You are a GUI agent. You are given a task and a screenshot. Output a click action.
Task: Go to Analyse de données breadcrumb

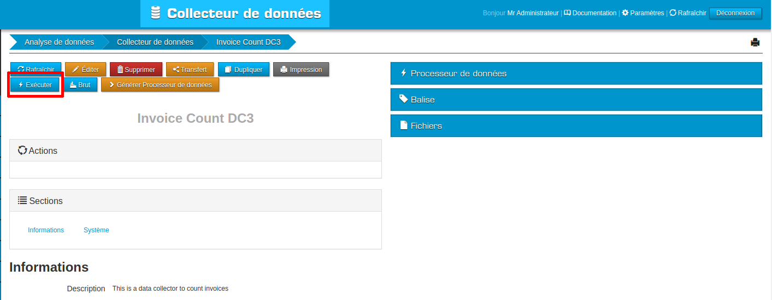59,42
